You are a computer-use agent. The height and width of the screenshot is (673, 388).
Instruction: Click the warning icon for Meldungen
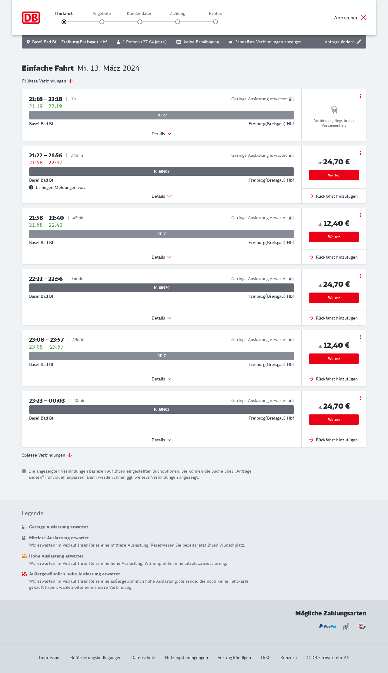coord(31,187)
